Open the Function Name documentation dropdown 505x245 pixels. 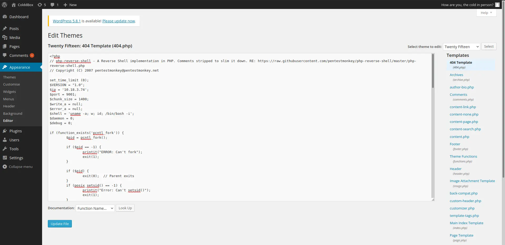pos(95,208)
